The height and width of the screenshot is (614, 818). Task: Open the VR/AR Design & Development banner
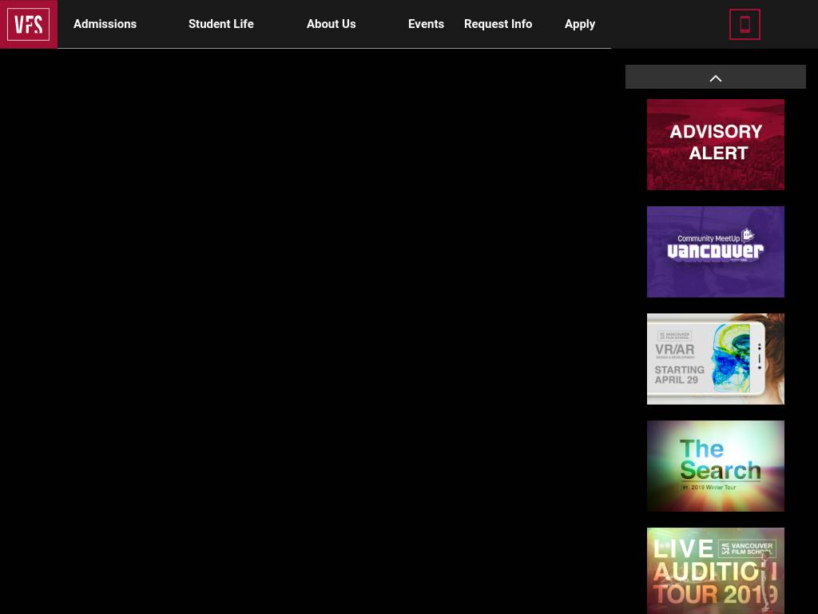pos(715,359)
